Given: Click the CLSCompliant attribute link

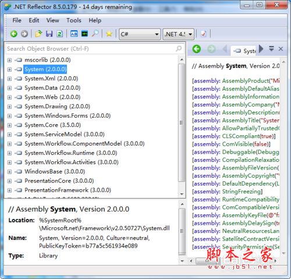Looking at the screenshot, I should (x=241, y=136).
